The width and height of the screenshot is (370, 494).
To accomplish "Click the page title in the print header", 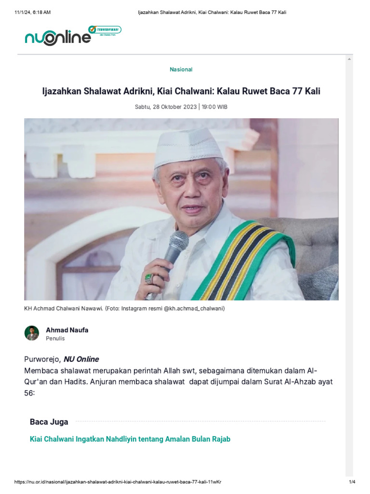I will pos(212,12).
